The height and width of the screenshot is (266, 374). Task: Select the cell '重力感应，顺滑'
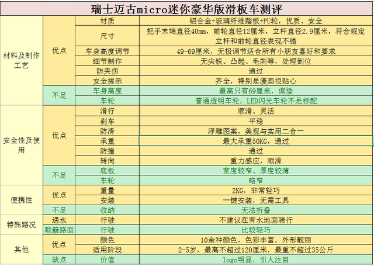tap(256, 161)
